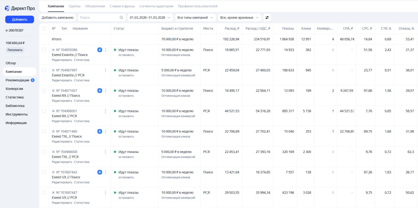The image size is (418, 208).
Task: Click the lightning icon on Exeed Exlantix Поиск
Action: pyautogui.click(x=100, y=50)
